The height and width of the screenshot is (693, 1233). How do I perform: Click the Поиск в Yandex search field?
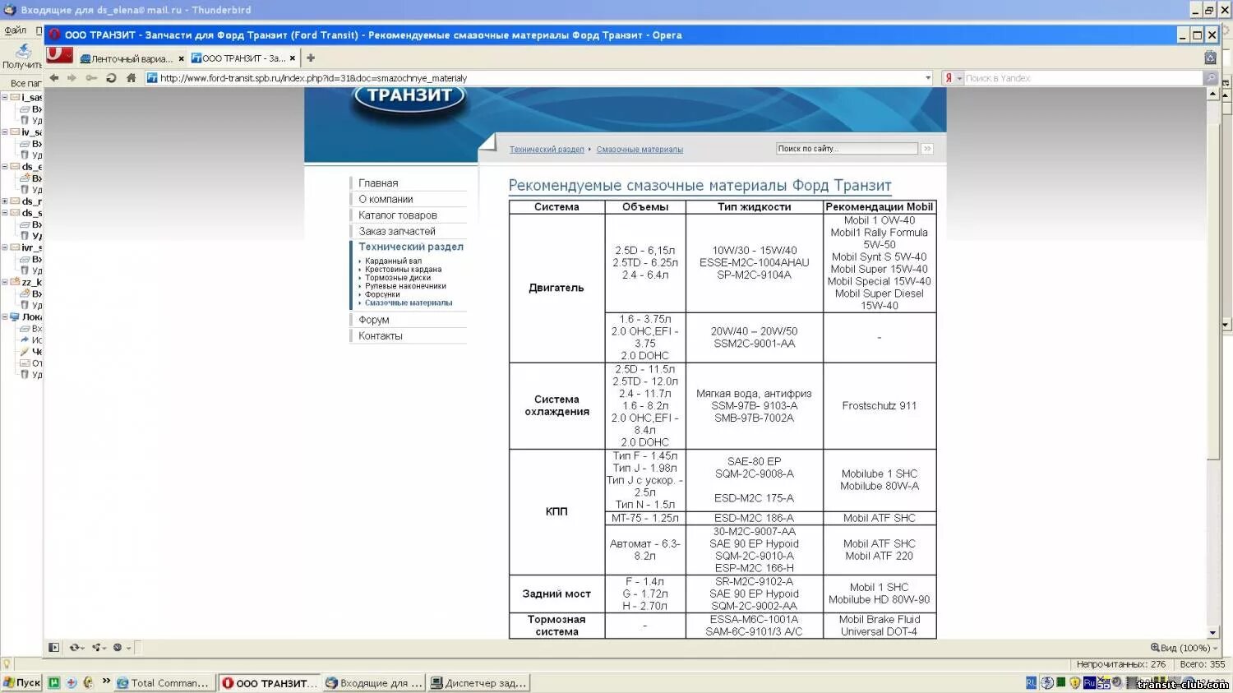tap(1083, 78)
